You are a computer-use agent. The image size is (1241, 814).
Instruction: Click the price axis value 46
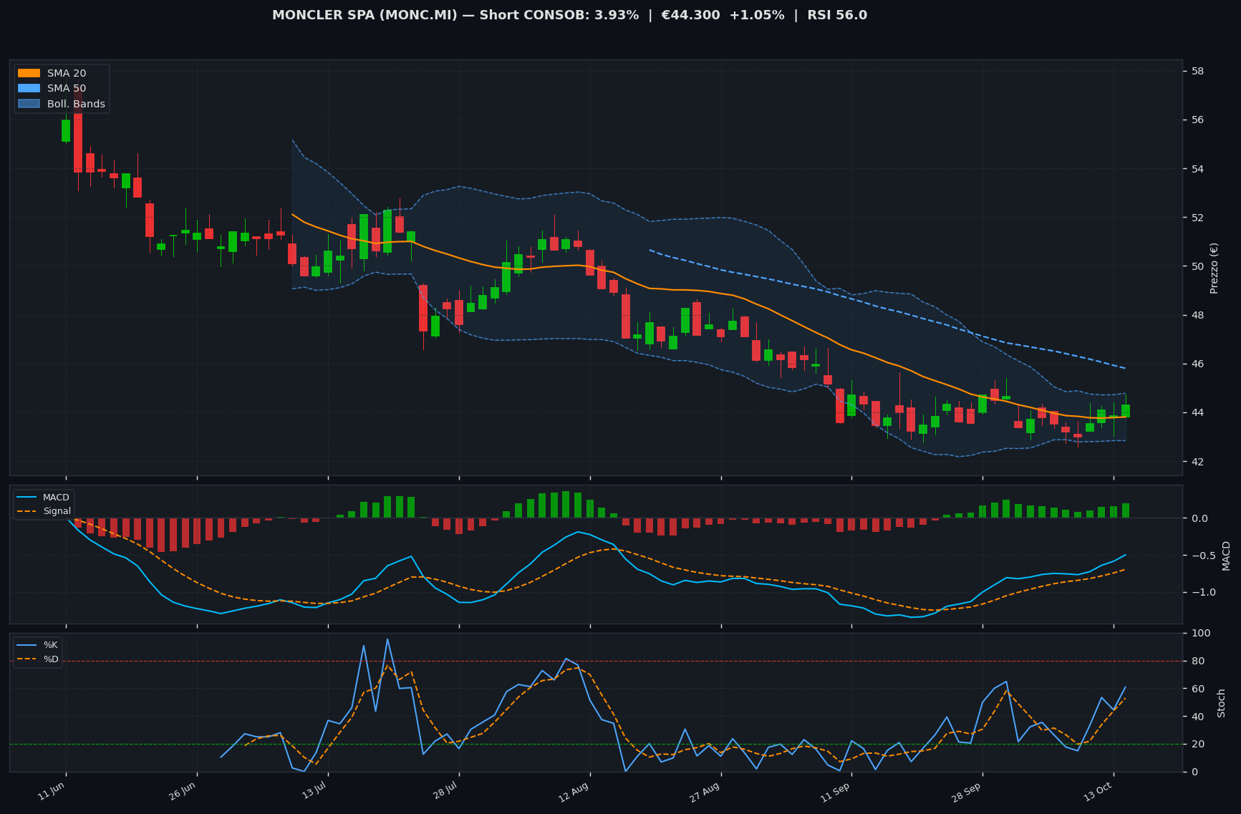1197,364
